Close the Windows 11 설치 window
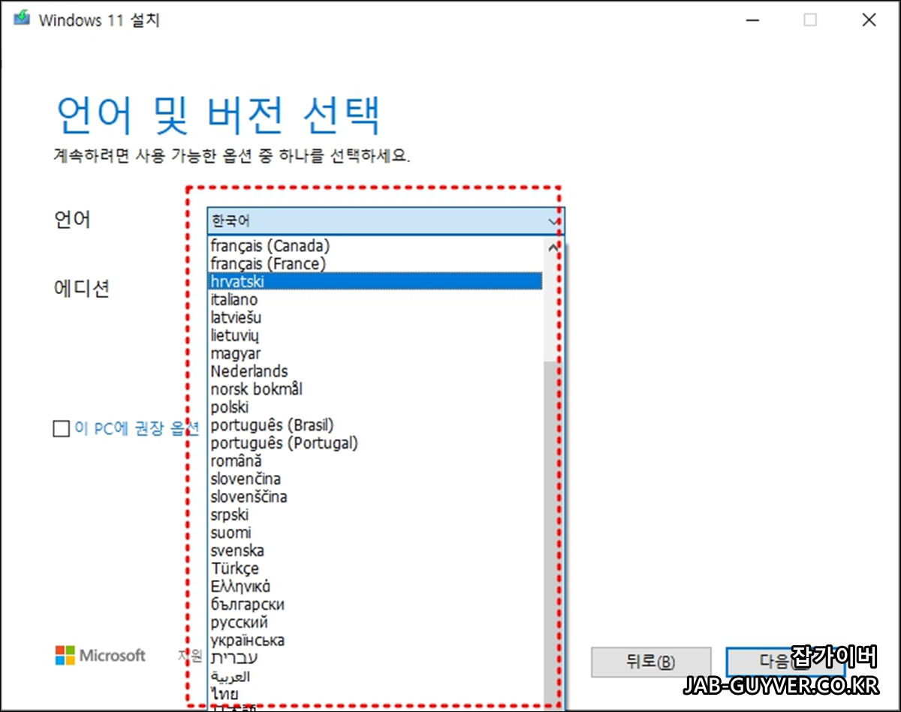901x712 pixels. tap(869, 20)
